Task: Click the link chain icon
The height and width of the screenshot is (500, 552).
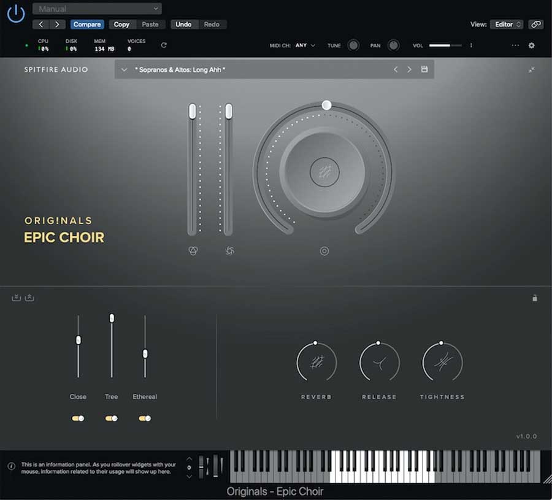Action: tap(536, 25)
